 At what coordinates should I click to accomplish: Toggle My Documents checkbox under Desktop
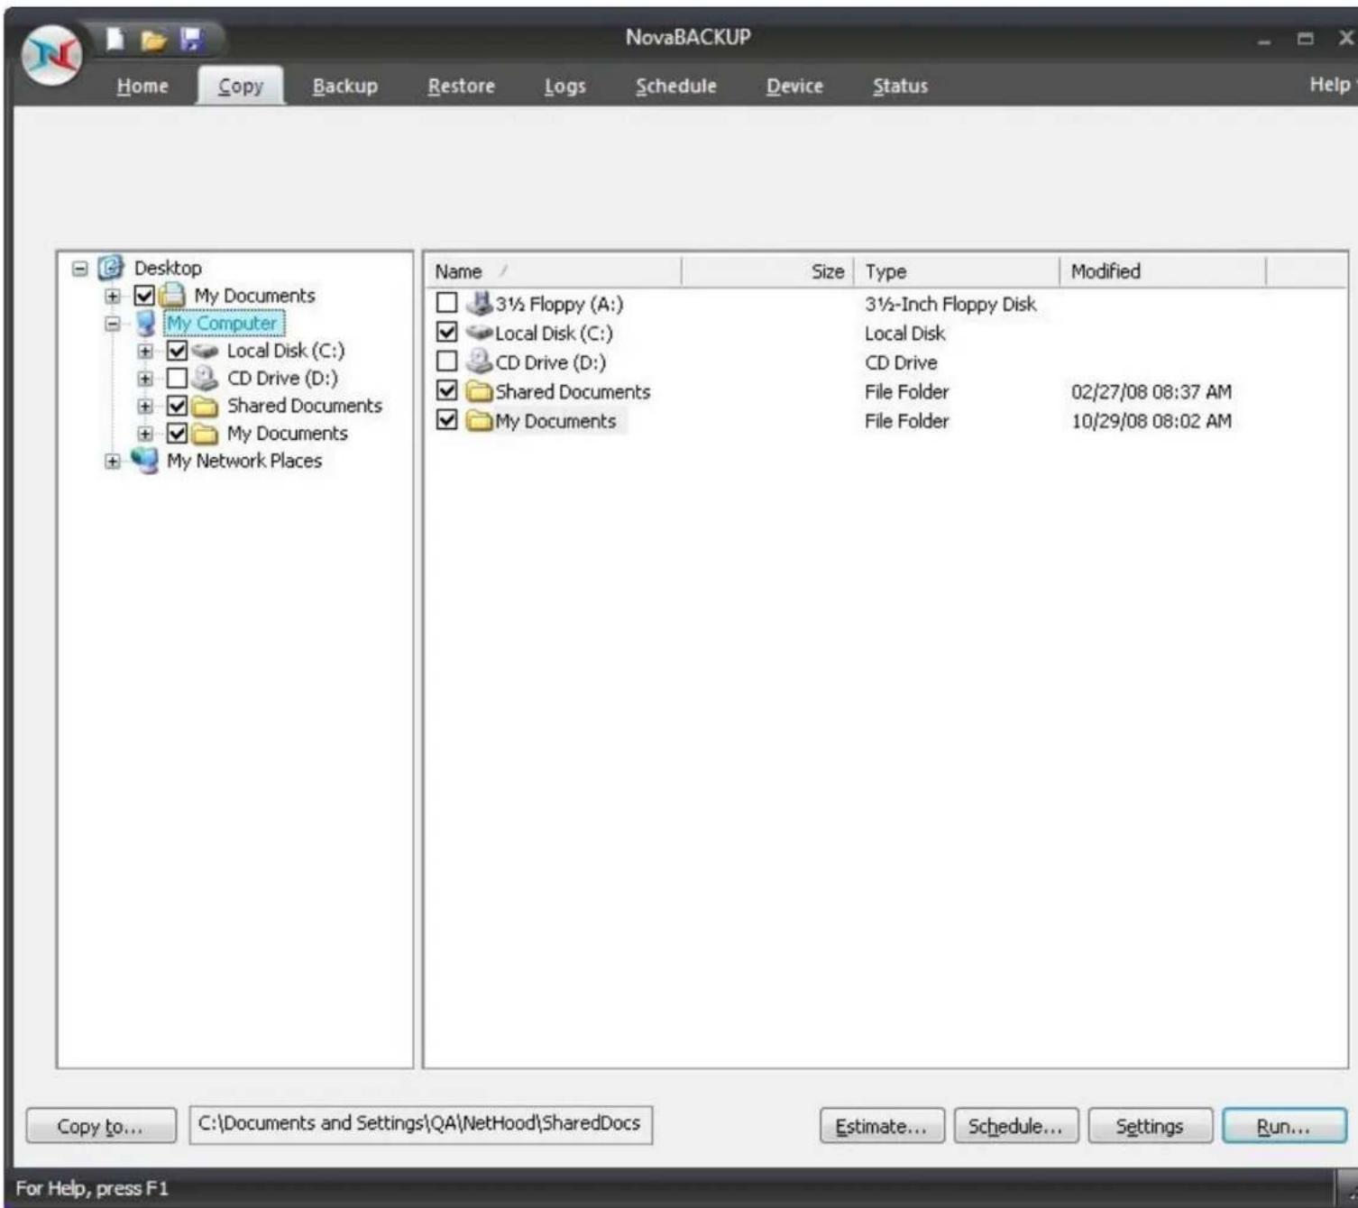click(x=144, y=296)
